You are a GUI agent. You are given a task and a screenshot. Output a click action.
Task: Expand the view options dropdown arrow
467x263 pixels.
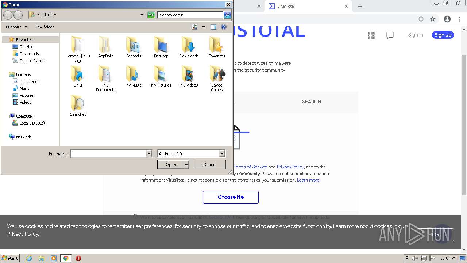coord(204,27)
